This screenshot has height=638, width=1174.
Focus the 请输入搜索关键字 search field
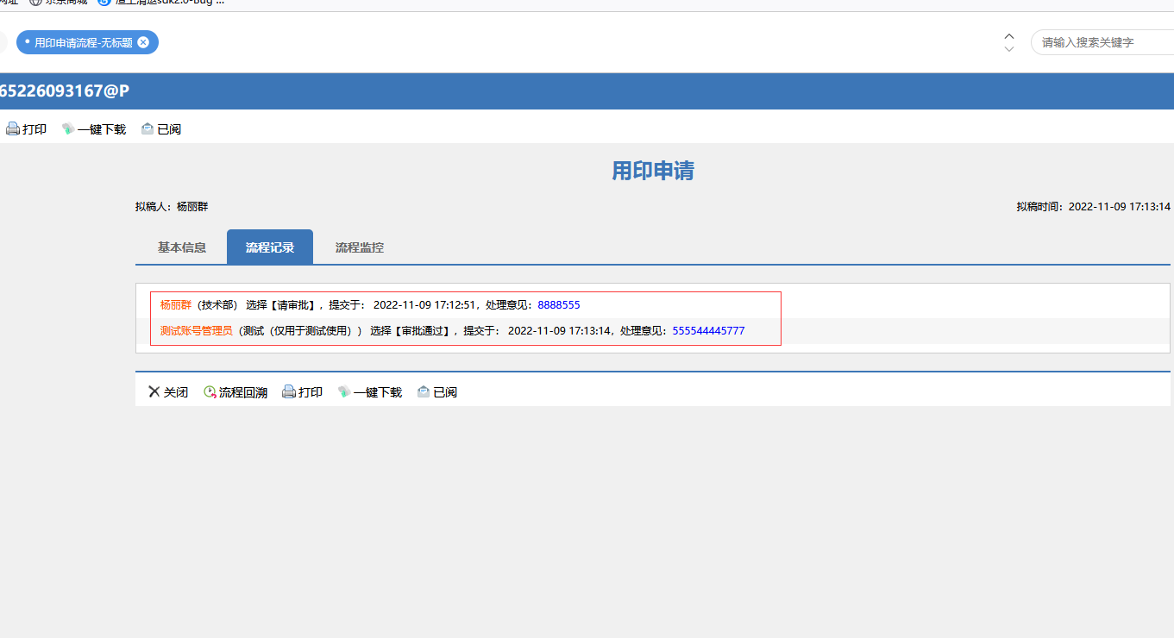pyautogui.click(x=1102, y=42)
